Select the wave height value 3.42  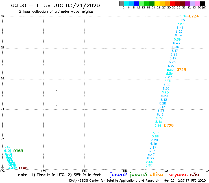[7, 147]
